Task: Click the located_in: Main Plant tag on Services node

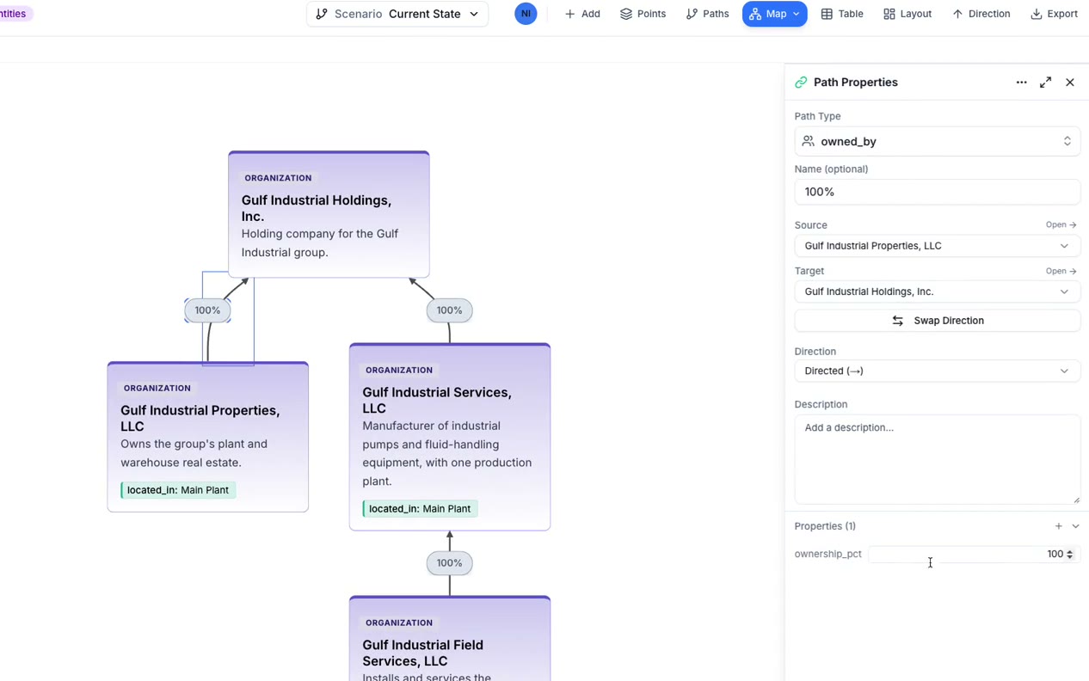Action: click(x=420, y=509)
